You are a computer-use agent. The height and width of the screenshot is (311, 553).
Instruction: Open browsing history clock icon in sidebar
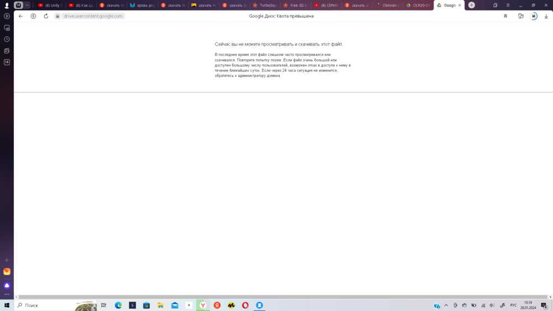(7, 39)
